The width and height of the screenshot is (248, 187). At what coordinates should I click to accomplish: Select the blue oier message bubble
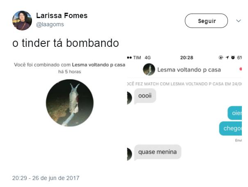pos(235,113)
